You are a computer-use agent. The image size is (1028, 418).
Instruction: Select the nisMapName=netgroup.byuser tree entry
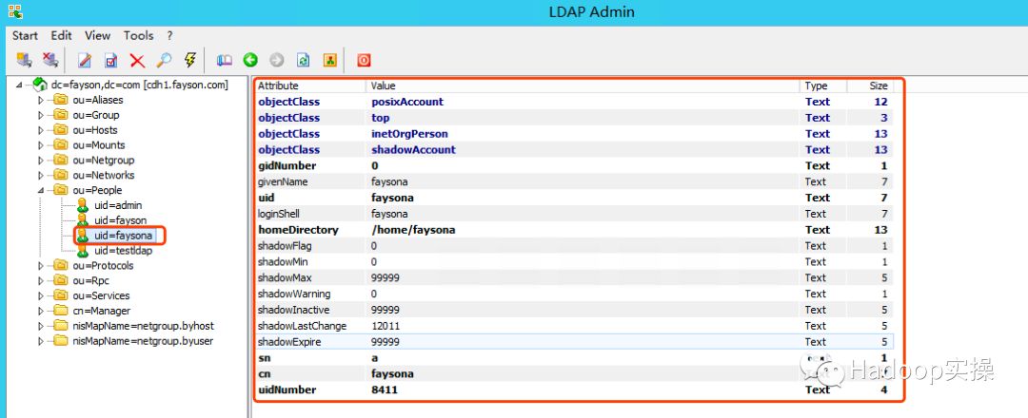pyautogui.click(x=143, y=341)
